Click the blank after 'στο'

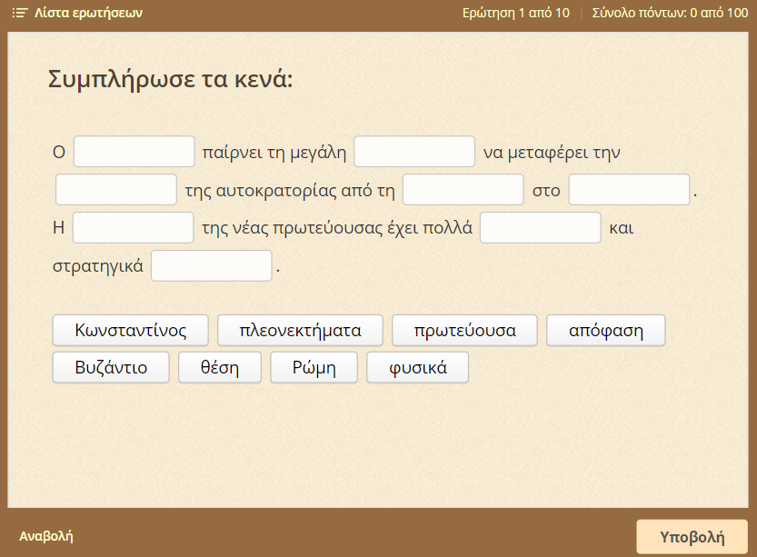tap(629, 190)
